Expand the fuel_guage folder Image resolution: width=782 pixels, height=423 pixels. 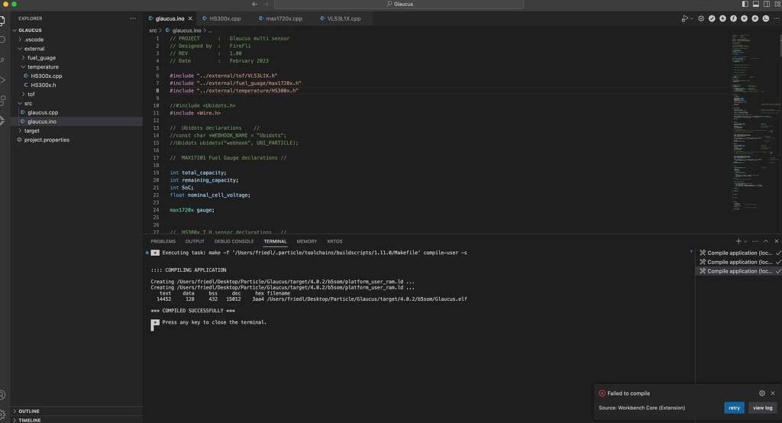(x=40, y=57)
